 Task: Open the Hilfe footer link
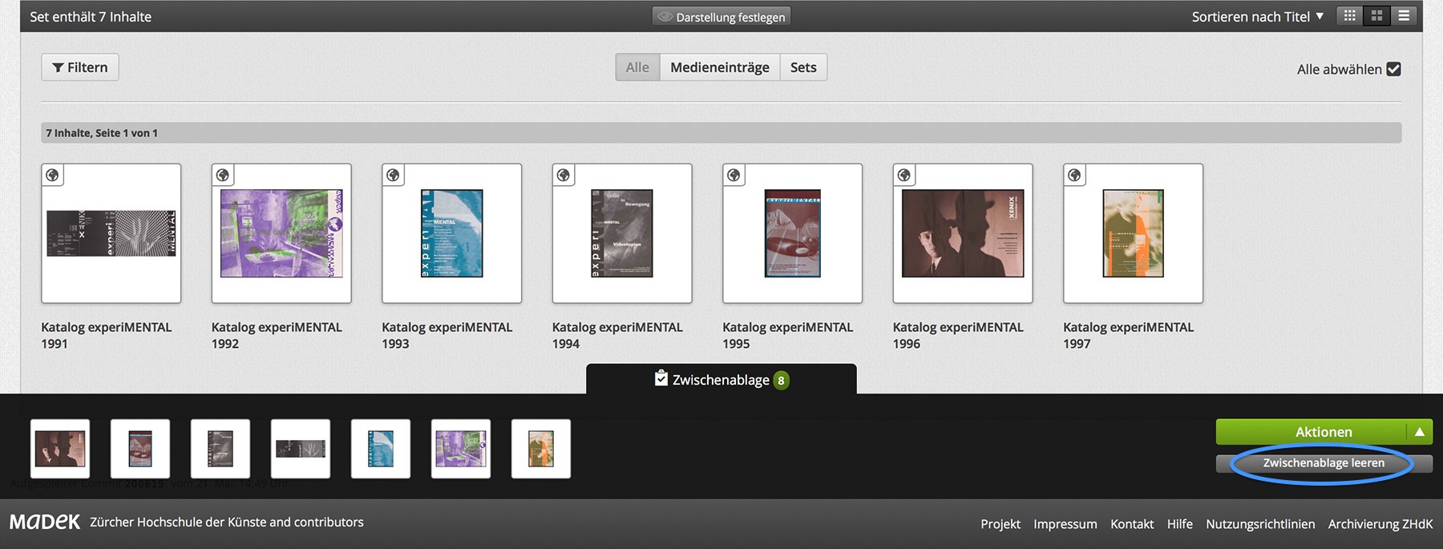click(1179, 524)
